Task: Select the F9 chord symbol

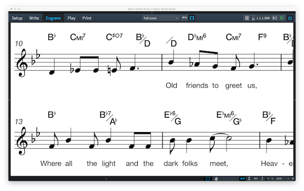Action: [x=262, y=37]
